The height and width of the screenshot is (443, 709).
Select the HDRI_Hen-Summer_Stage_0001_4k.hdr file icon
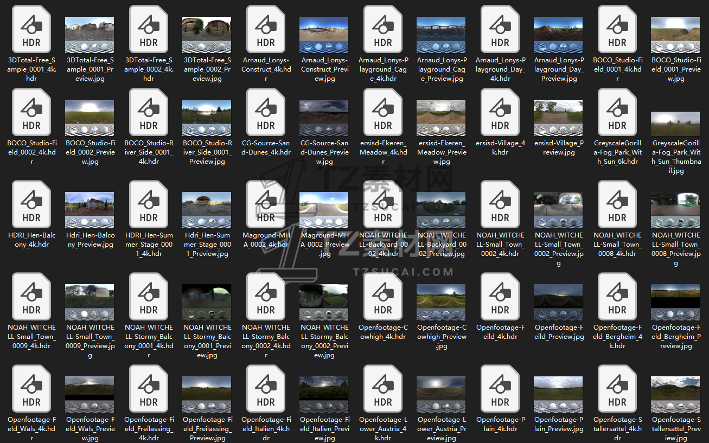(149, 205)
